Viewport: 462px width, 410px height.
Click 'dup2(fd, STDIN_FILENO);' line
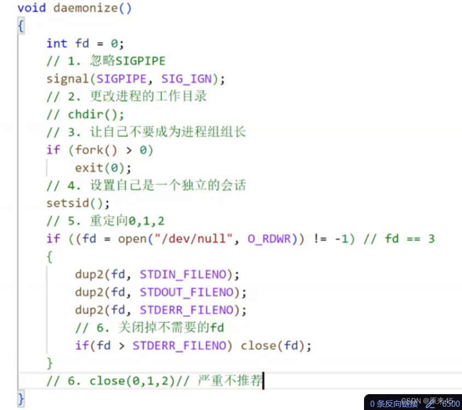tap(157, 274)
